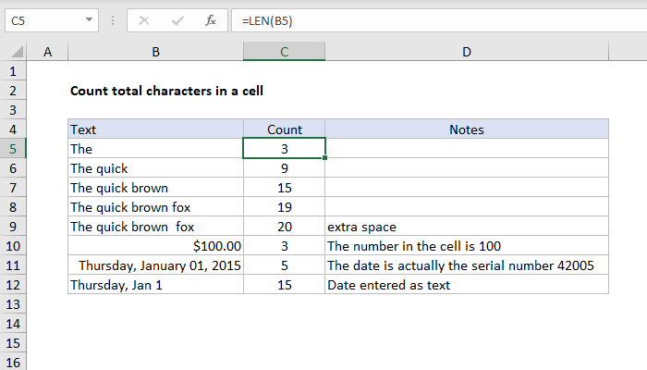
Task: Open Insert Function via the fx icon
Action: [210, 18]
